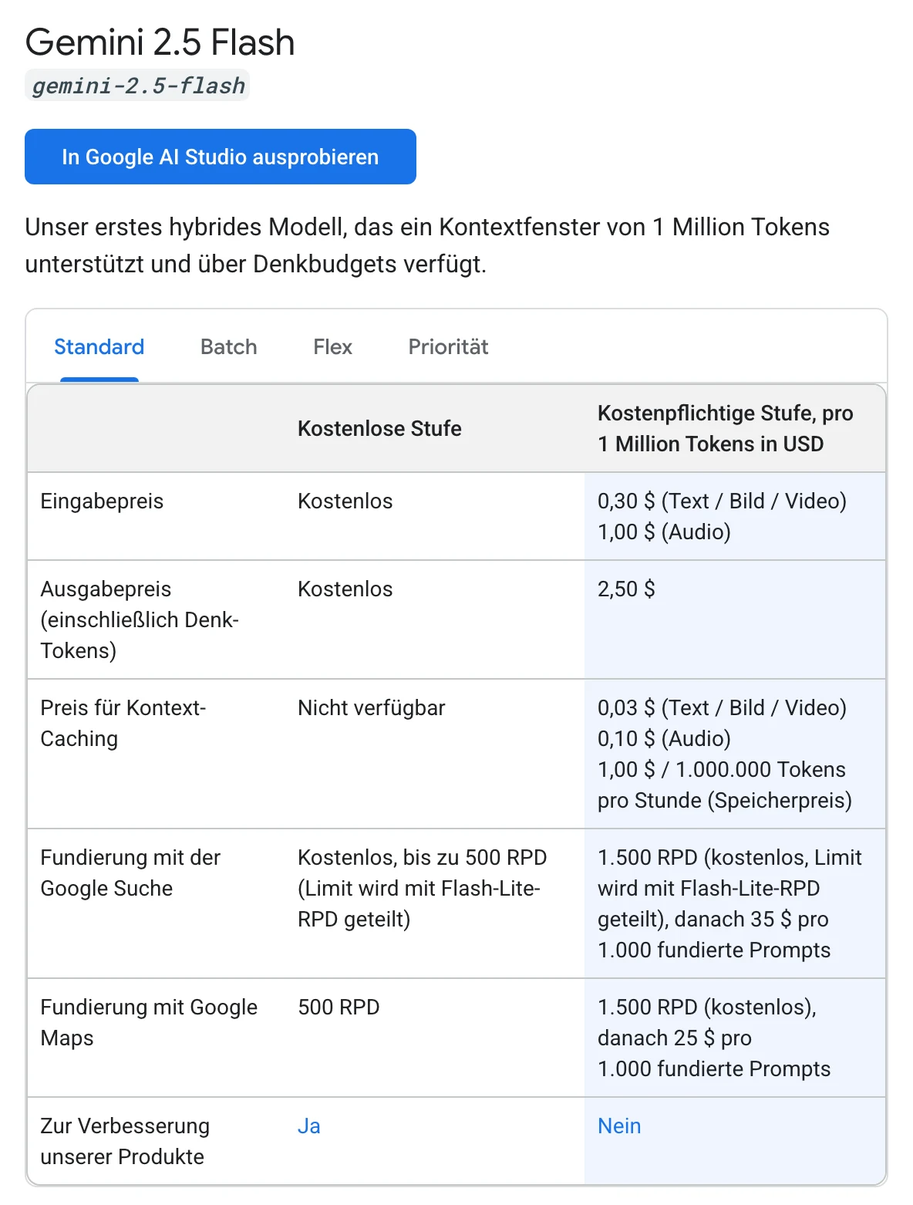The height and width of the screenshot is (1205, 913).
Task: Click the Preis für Kontext-Caching label
Action: (x=123, y=723)
